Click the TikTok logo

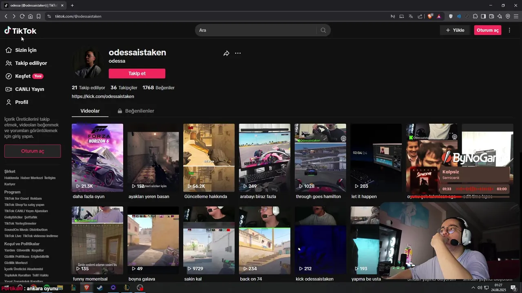[x=20, y=31]
